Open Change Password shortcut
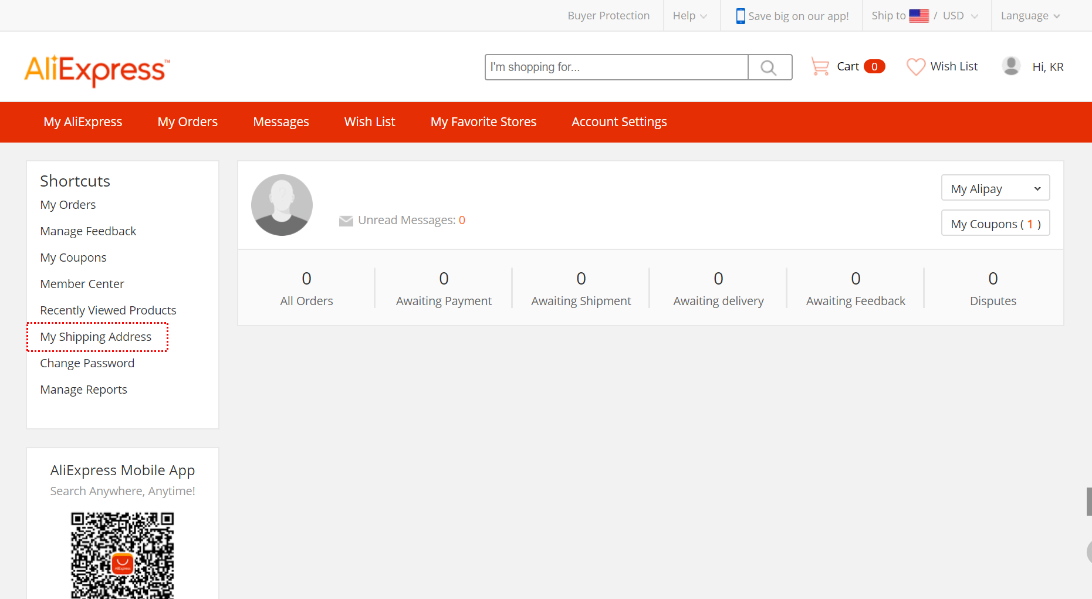 87,363
